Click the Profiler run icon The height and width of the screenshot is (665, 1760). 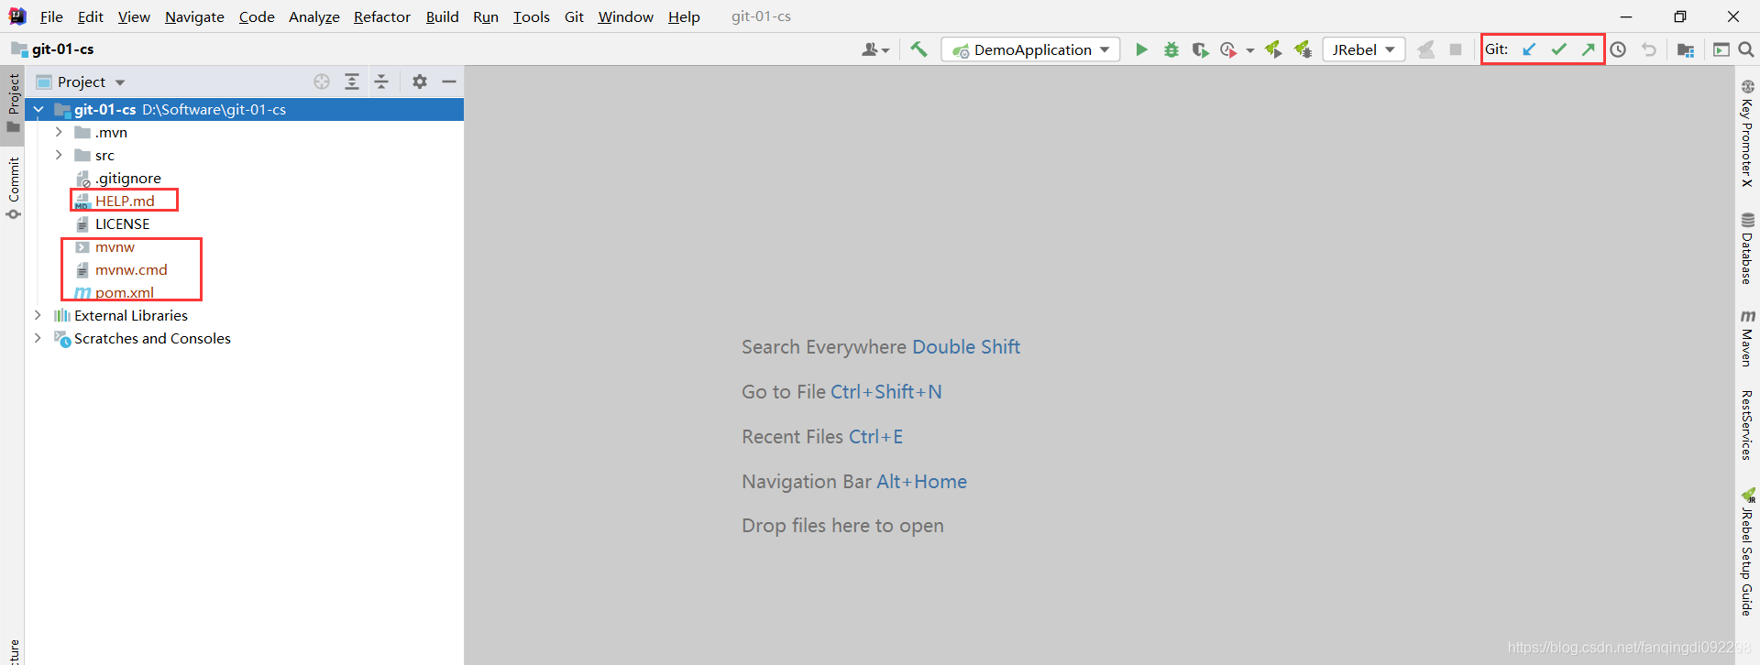1228,49
